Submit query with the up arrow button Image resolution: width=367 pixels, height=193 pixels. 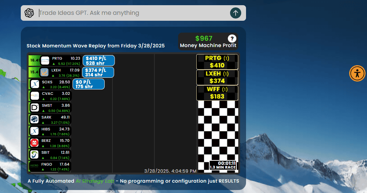[236, 13]
